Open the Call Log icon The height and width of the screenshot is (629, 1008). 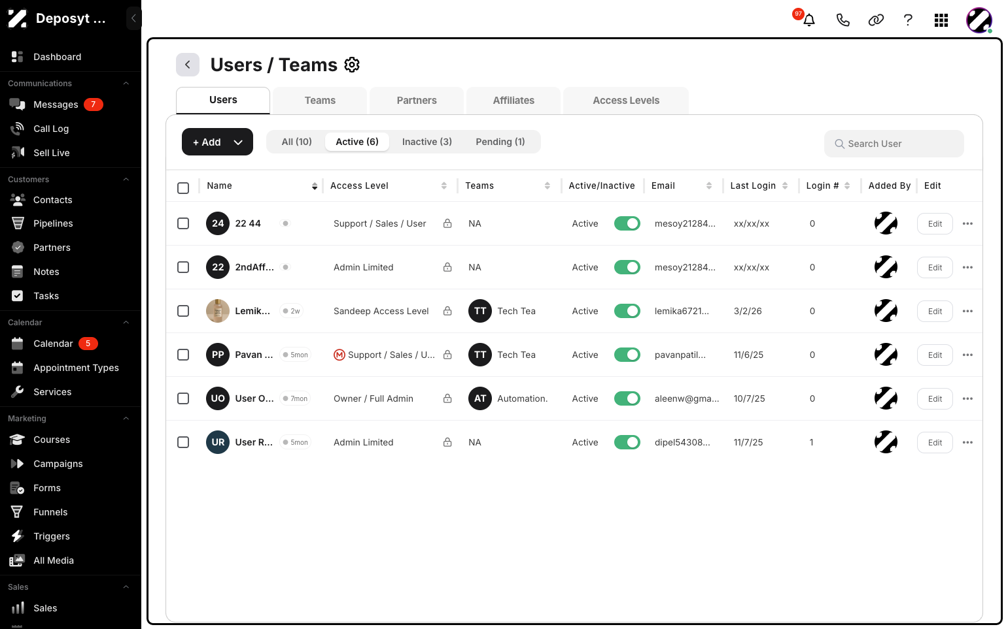click(18, 129)
